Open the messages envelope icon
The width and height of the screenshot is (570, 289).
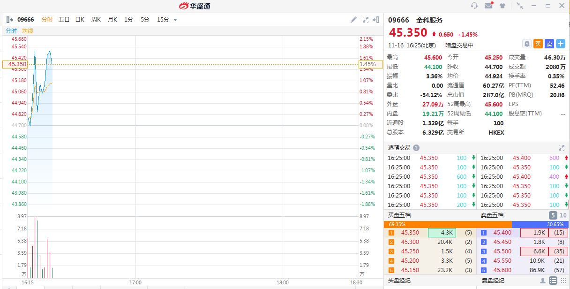point(488,6)
